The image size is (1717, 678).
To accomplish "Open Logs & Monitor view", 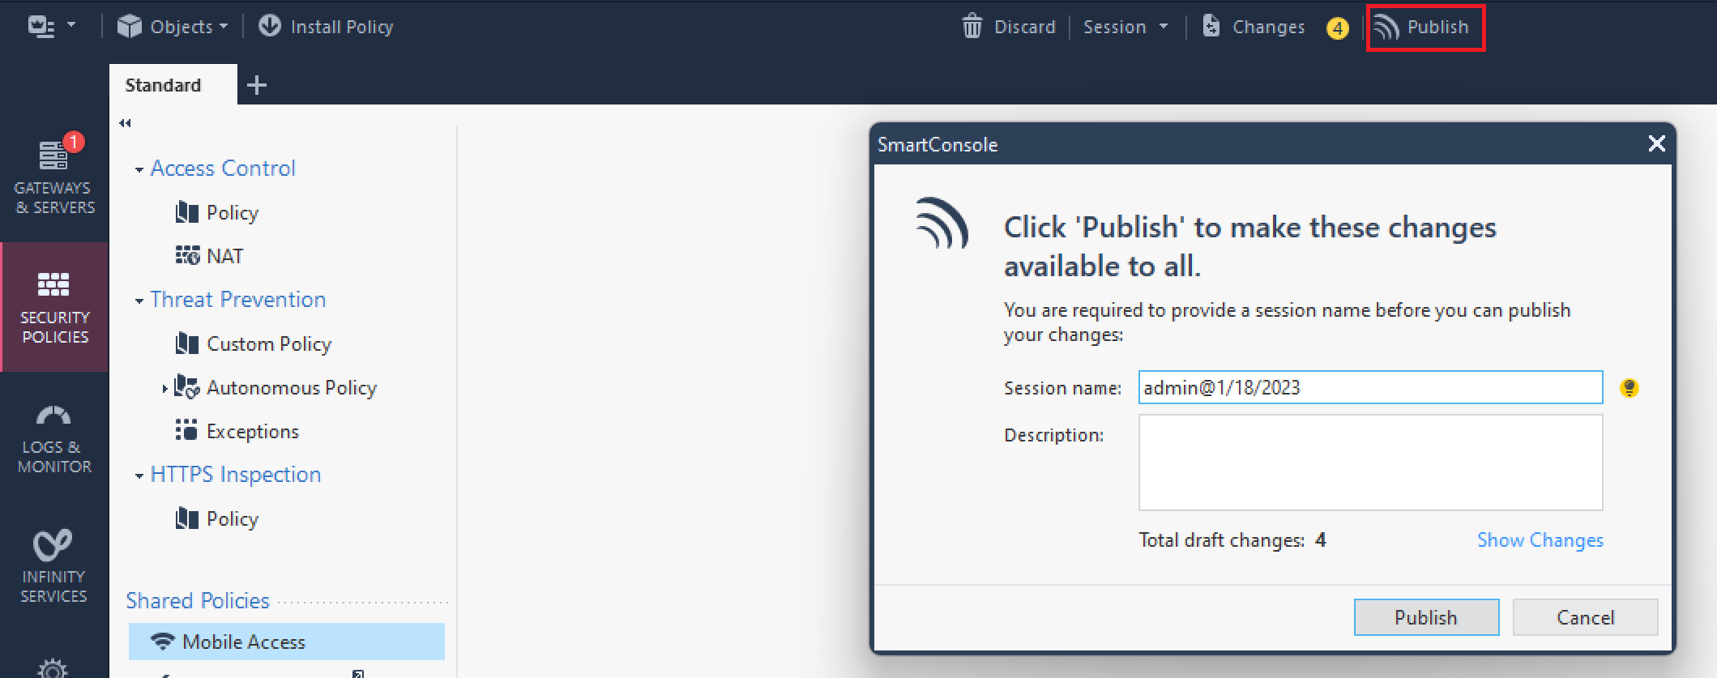I will pos(54,438).
